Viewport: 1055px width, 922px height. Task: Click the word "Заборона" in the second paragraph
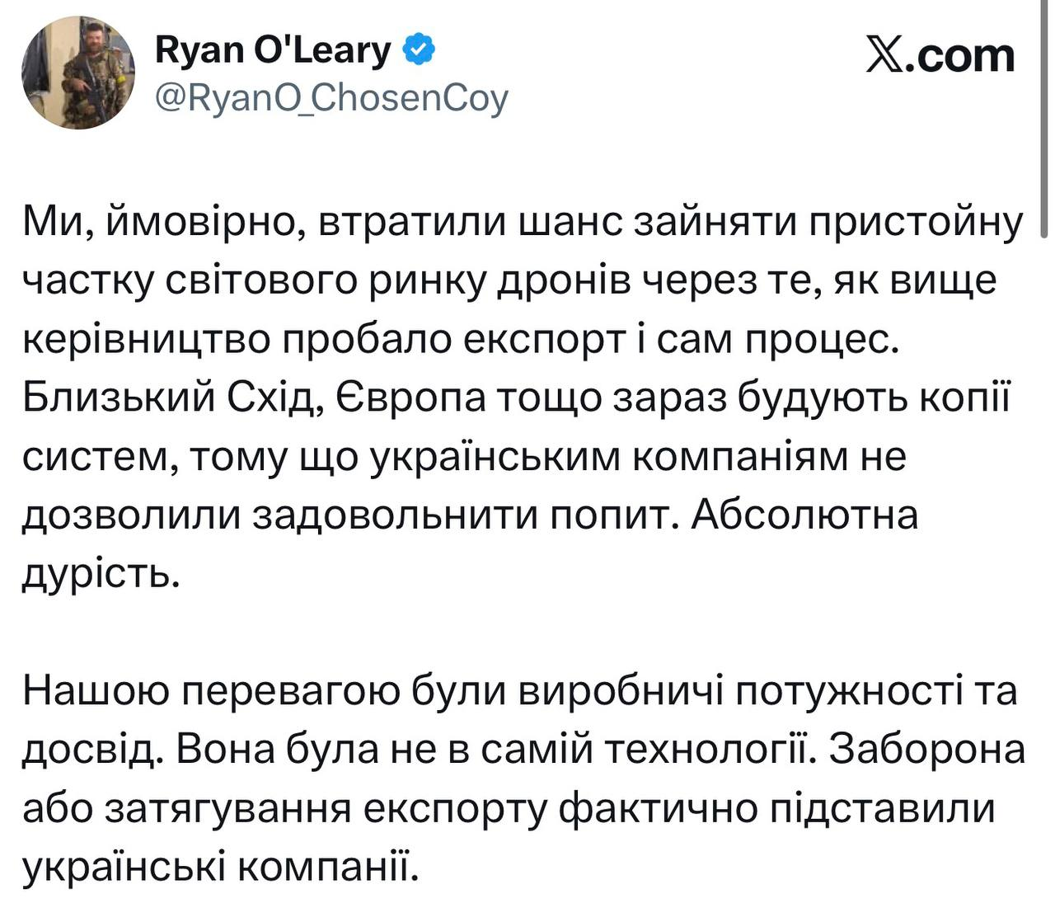[926, 749]
